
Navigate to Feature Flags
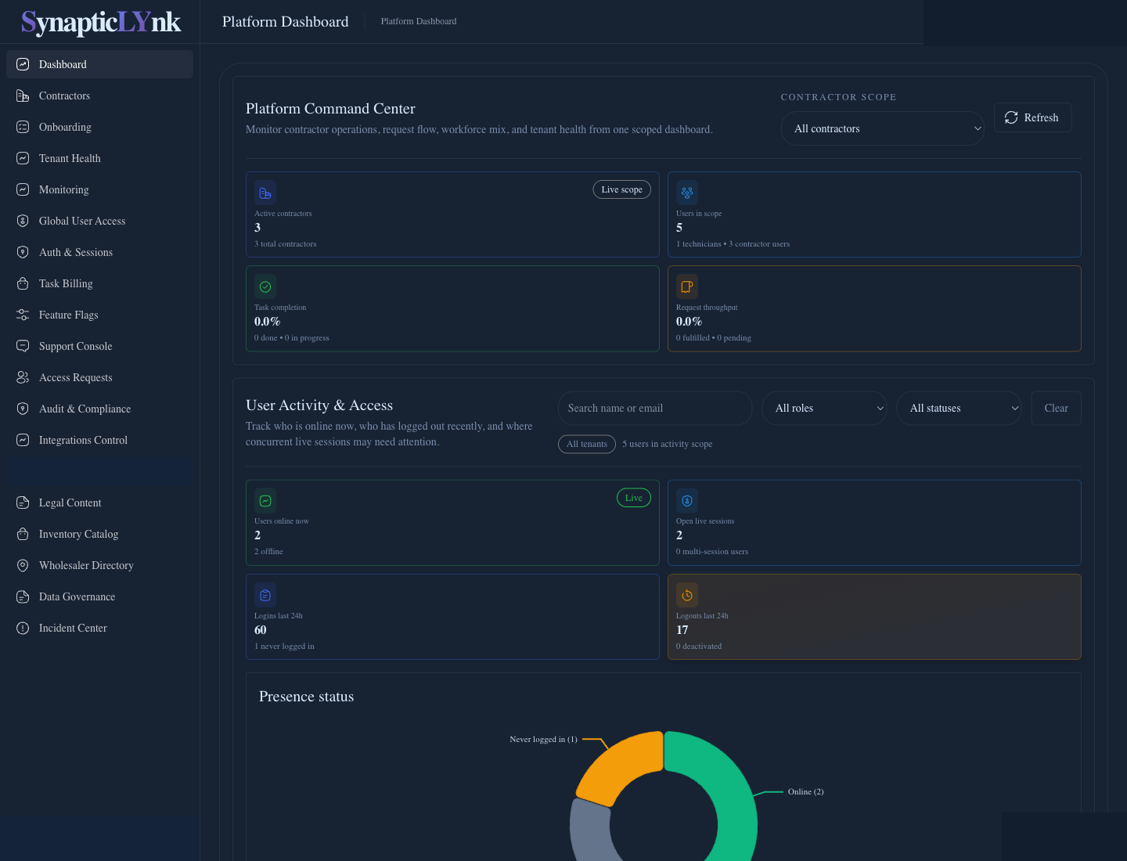click(x=99, y=315)
